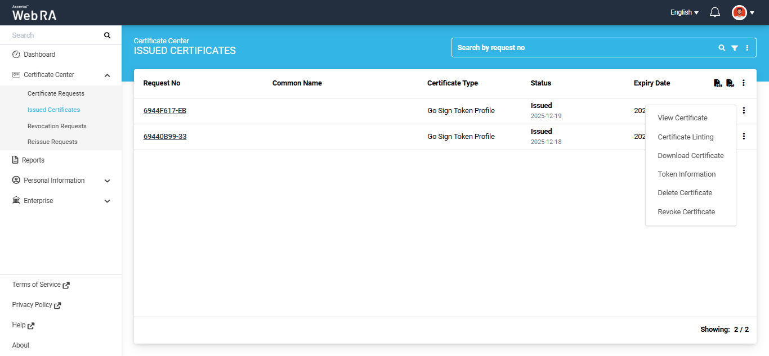Open request number 6944F617-EB link
The height and width of the screenshot is (356, 769).
165,111
